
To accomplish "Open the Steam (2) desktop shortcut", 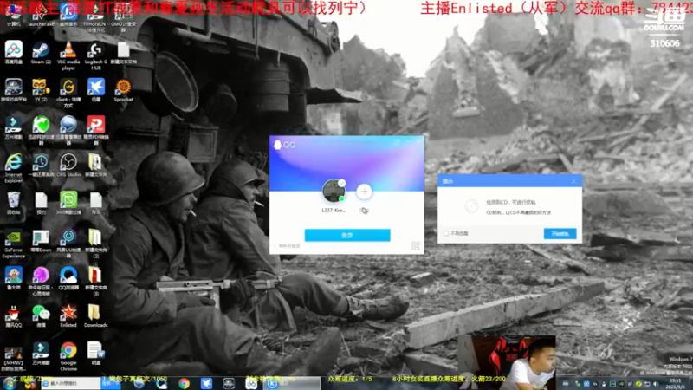I will pyautogui.click(x=41, y=52).
